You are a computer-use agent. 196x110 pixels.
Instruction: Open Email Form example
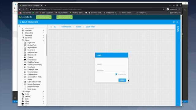[31, 50]
